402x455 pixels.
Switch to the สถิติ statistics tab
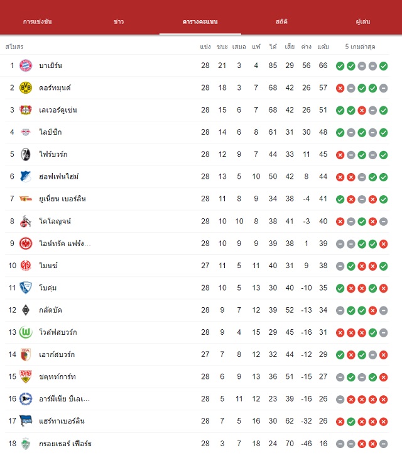coord(281,21)
